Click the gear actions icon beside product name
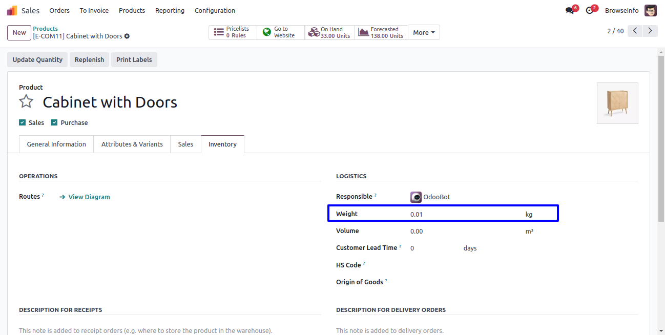 (127, 36)
